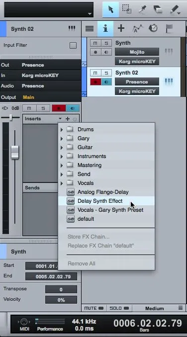The image size is (187, 337).
Task: Open the marker track flag icon
Action: click(169, 28)
